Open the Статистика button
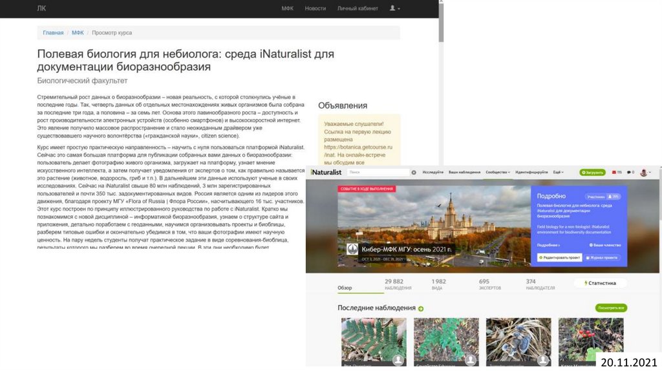This screenshot has height=371, width=662. point(600,283)
